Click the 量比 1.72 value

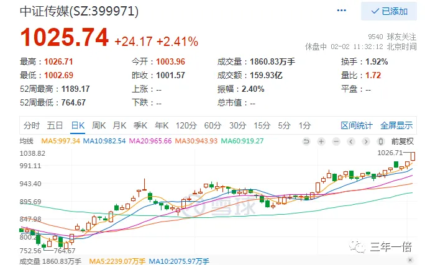pyautogui.click(x=373, y=75)
